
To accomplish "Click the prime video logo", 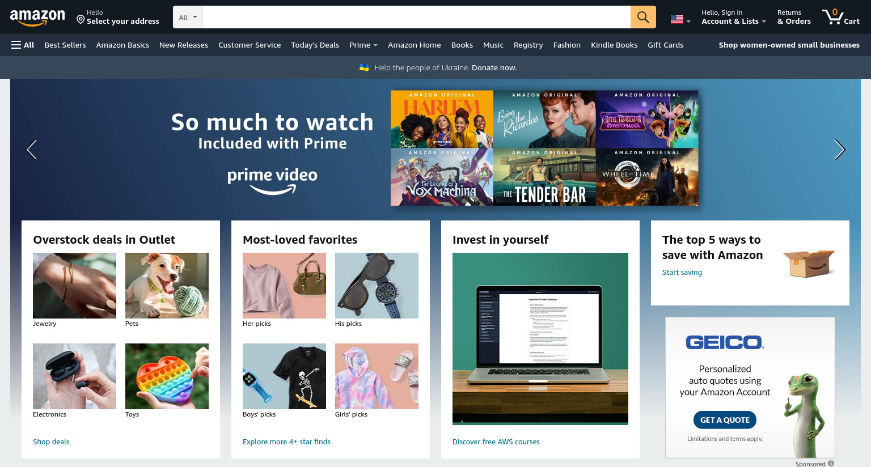I will click(x=272, y=181).
